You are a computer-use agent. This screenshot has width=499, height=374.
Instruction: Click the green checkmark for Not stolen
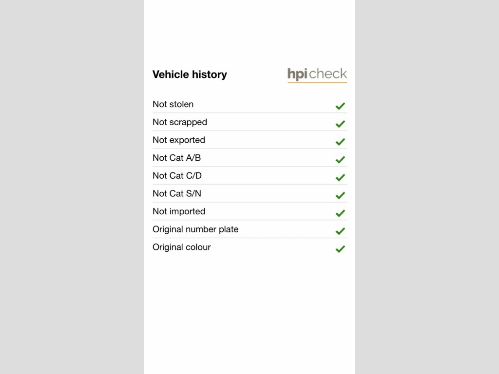[340, 106]
